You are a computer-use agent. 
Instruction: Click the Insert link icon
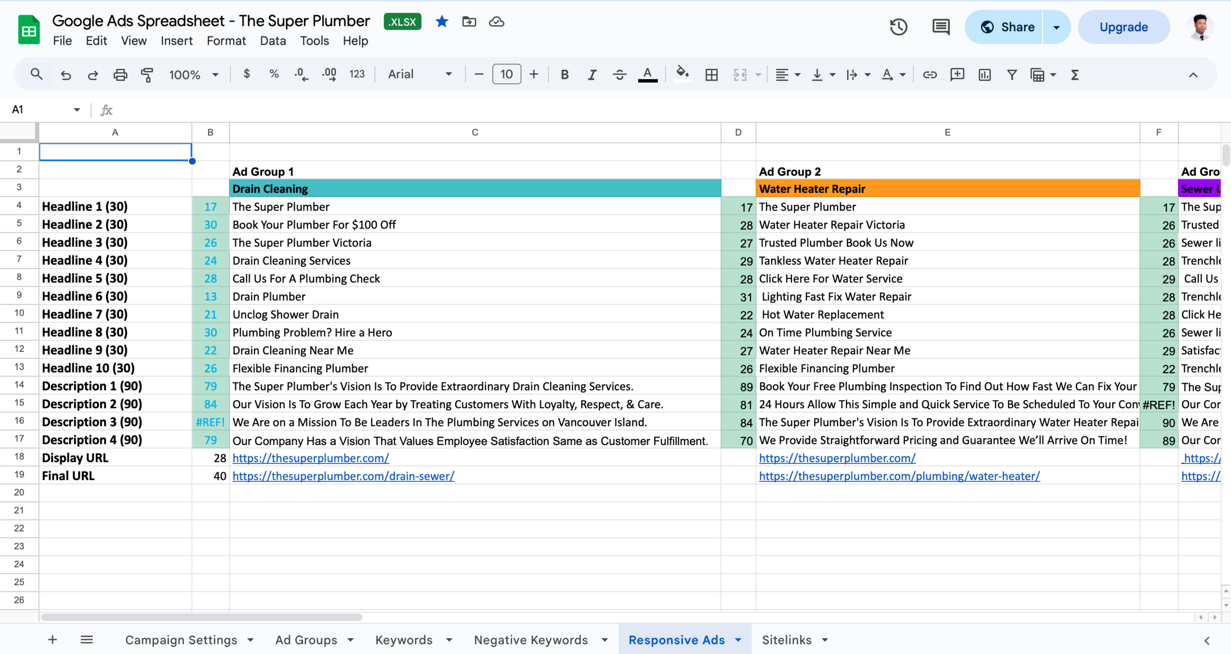[929, 75]
